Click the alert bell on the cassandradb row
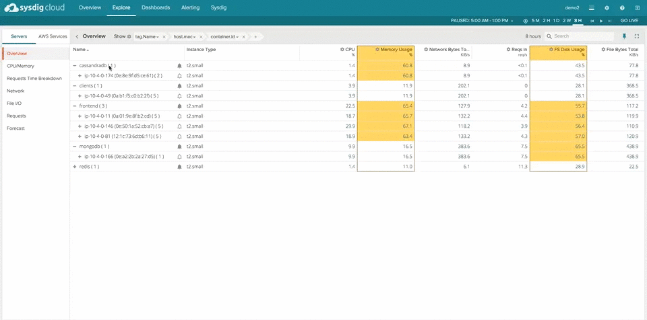This screenshot has width=647, height=320. [179, 65]
